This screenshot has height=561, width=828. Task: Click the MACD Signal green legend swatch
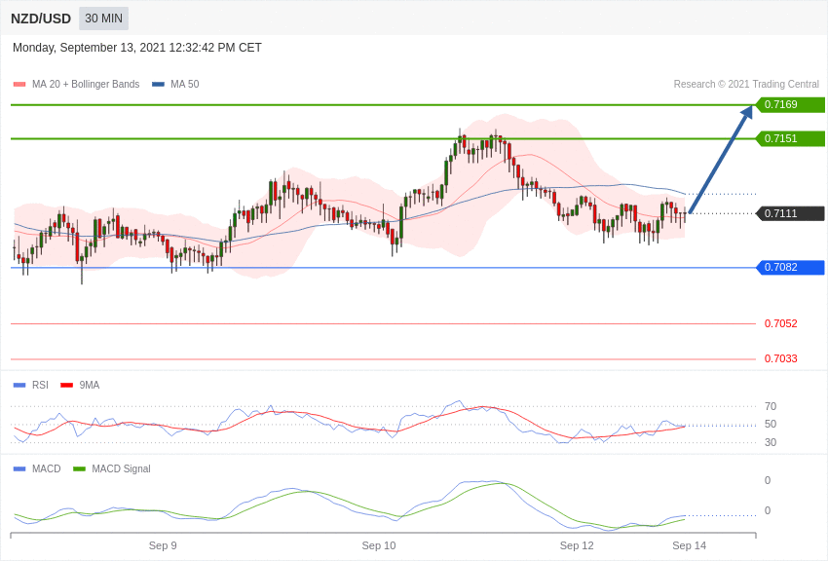pos(79,469)
